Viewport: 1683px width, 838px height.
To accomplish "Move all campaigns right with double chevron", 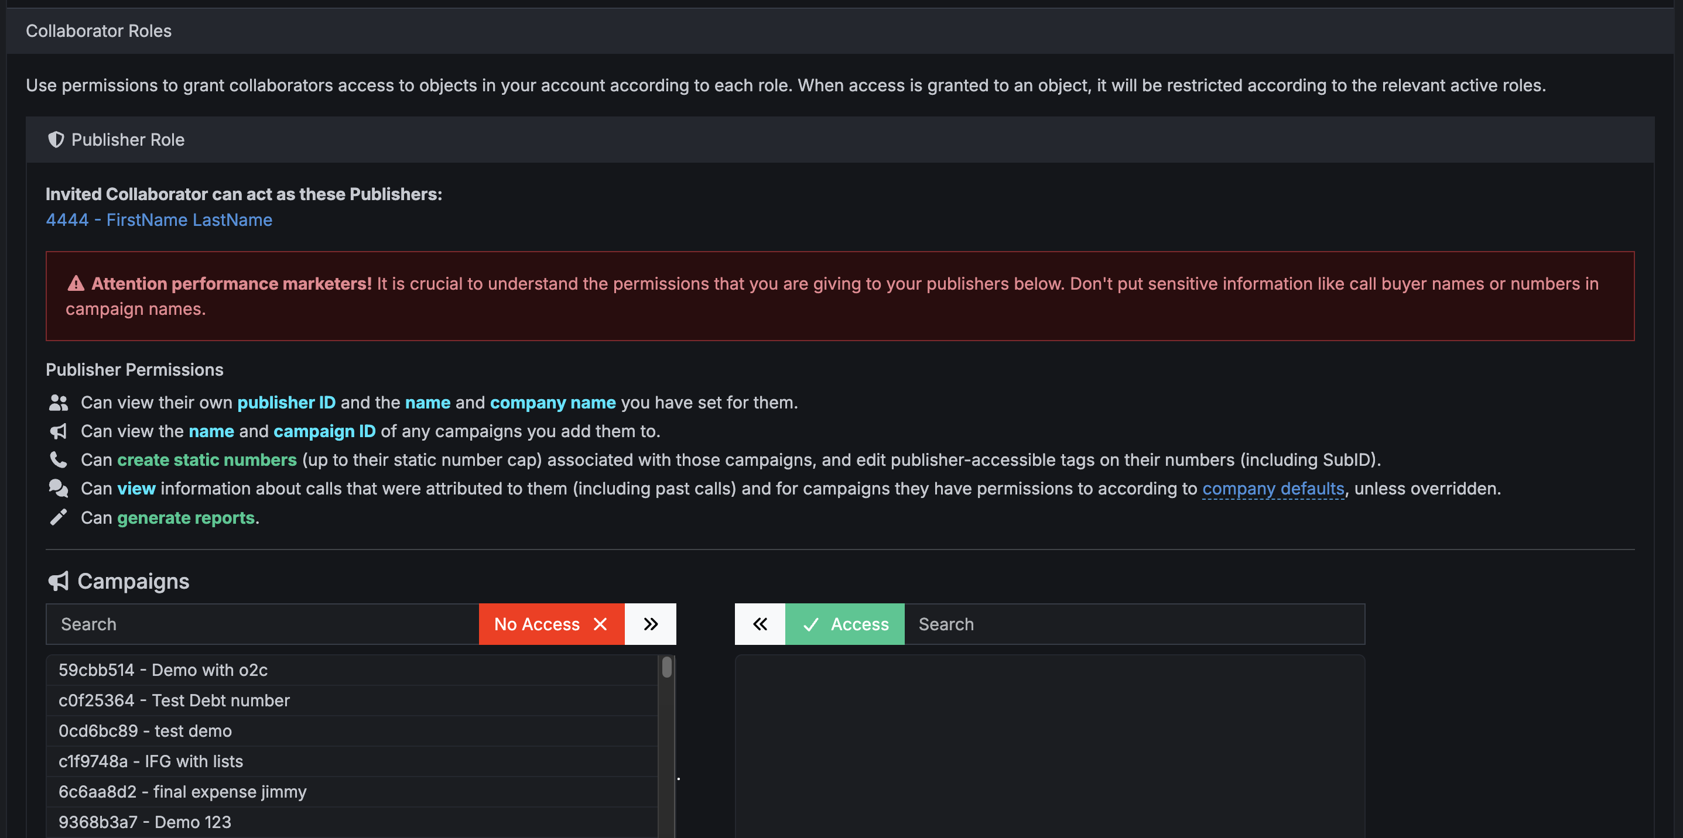I will pyautogui.click(x=650, y=624).
